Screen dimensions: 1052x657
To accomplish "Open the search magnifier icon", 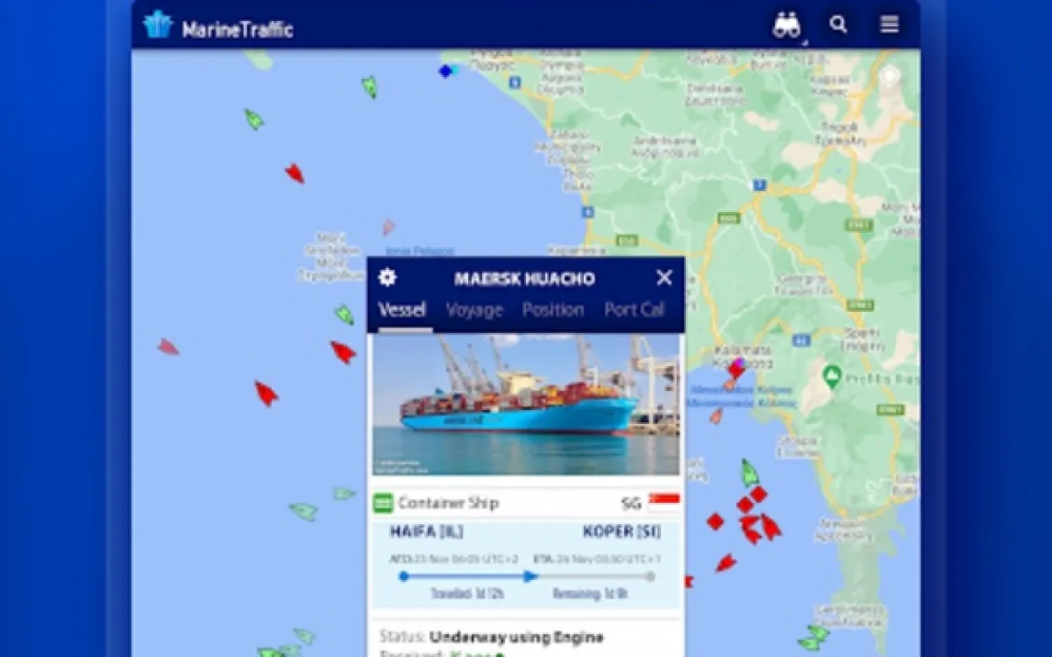I will (838, 25).
